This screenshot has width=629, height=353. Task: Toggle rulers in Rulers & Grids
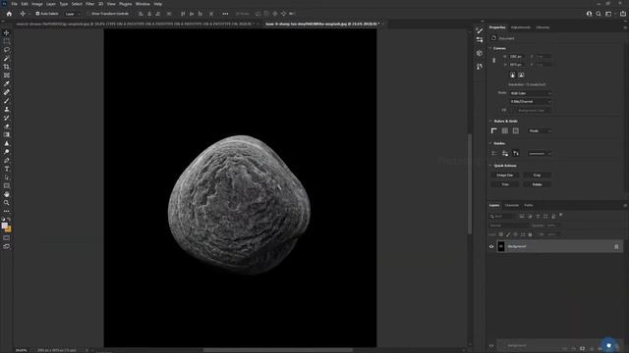click(x=493, y=130)
